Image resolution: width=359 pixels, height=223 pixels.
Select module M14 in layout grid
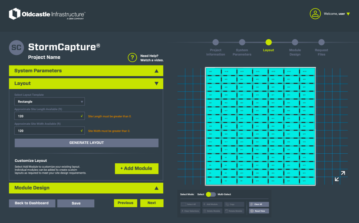coord(229,150)
